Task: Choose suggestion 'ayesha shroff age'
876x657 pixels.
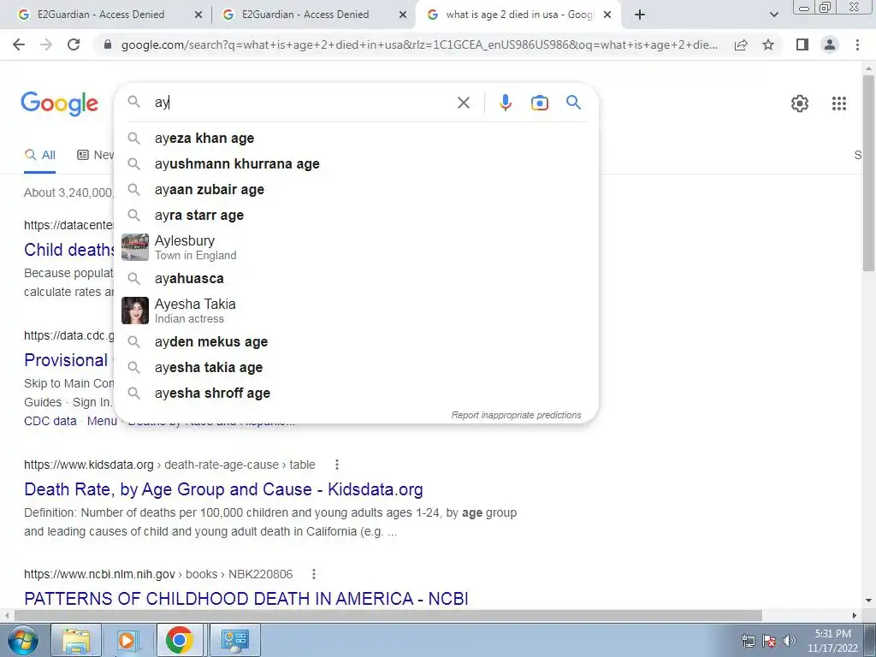Action: point(356,393)
